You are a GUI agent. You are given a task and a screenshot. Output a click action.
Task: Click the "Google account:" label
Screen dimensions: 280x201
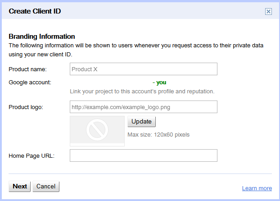click(30, 82)
